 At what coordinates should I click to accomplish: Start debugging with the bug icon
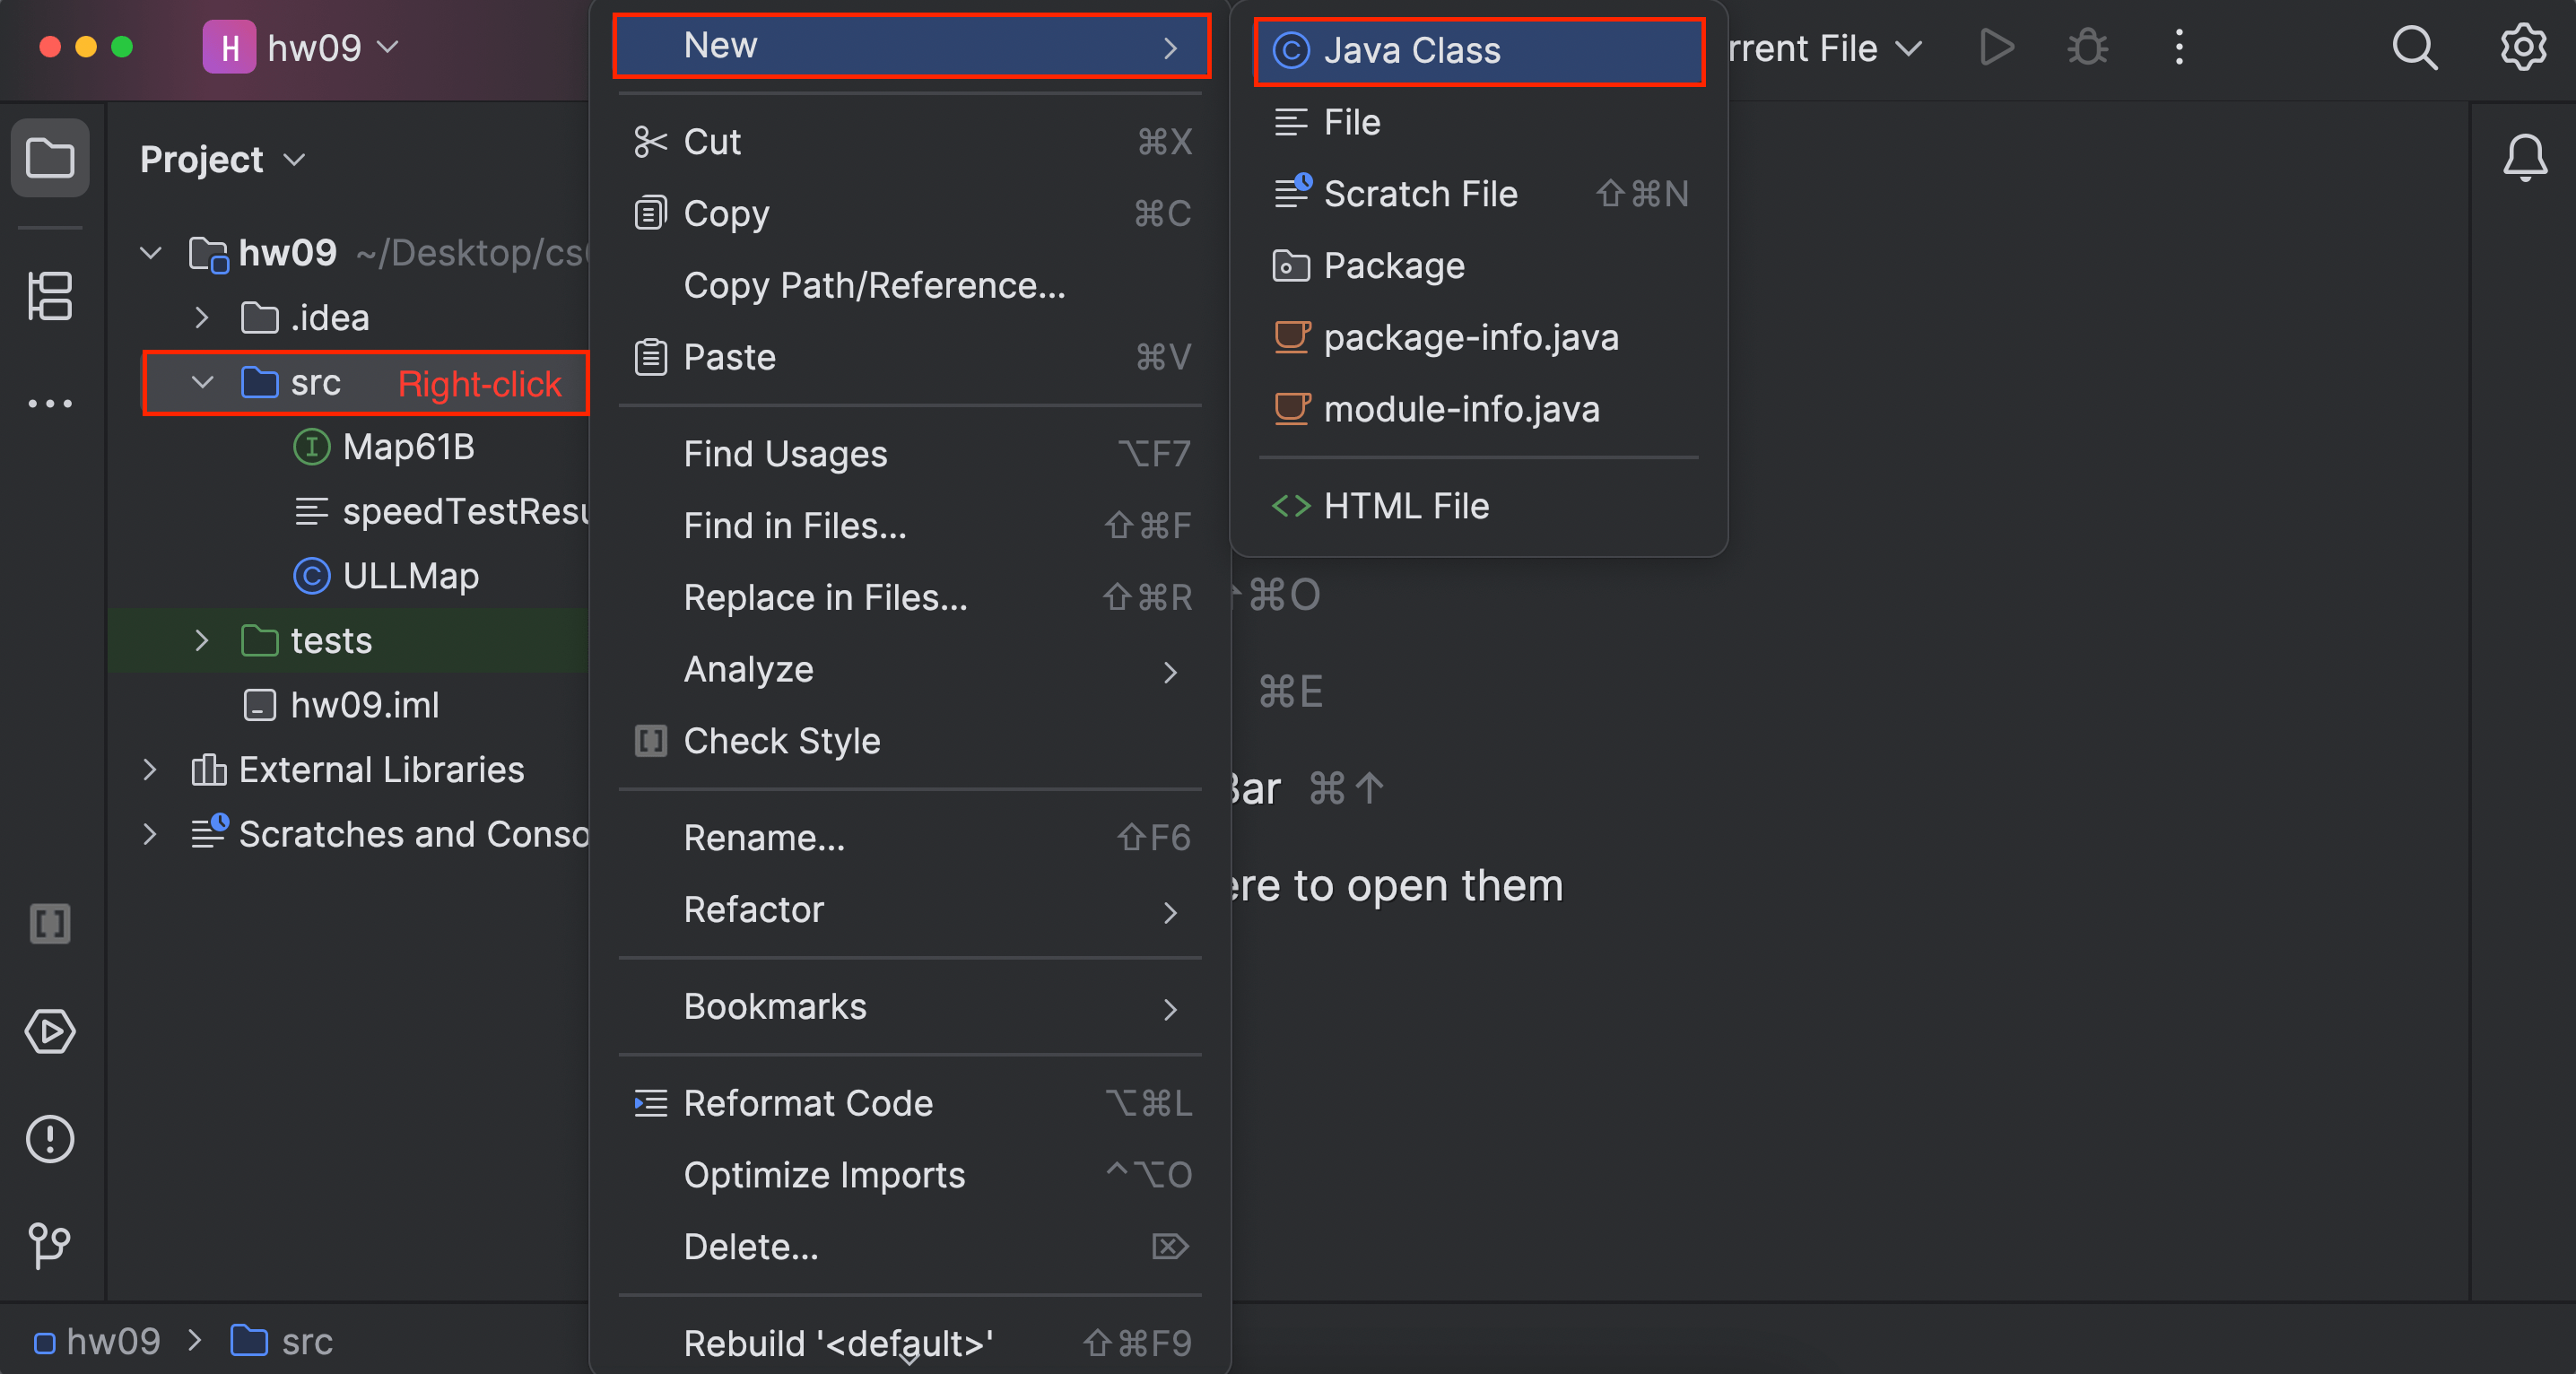click(2088, 47)
